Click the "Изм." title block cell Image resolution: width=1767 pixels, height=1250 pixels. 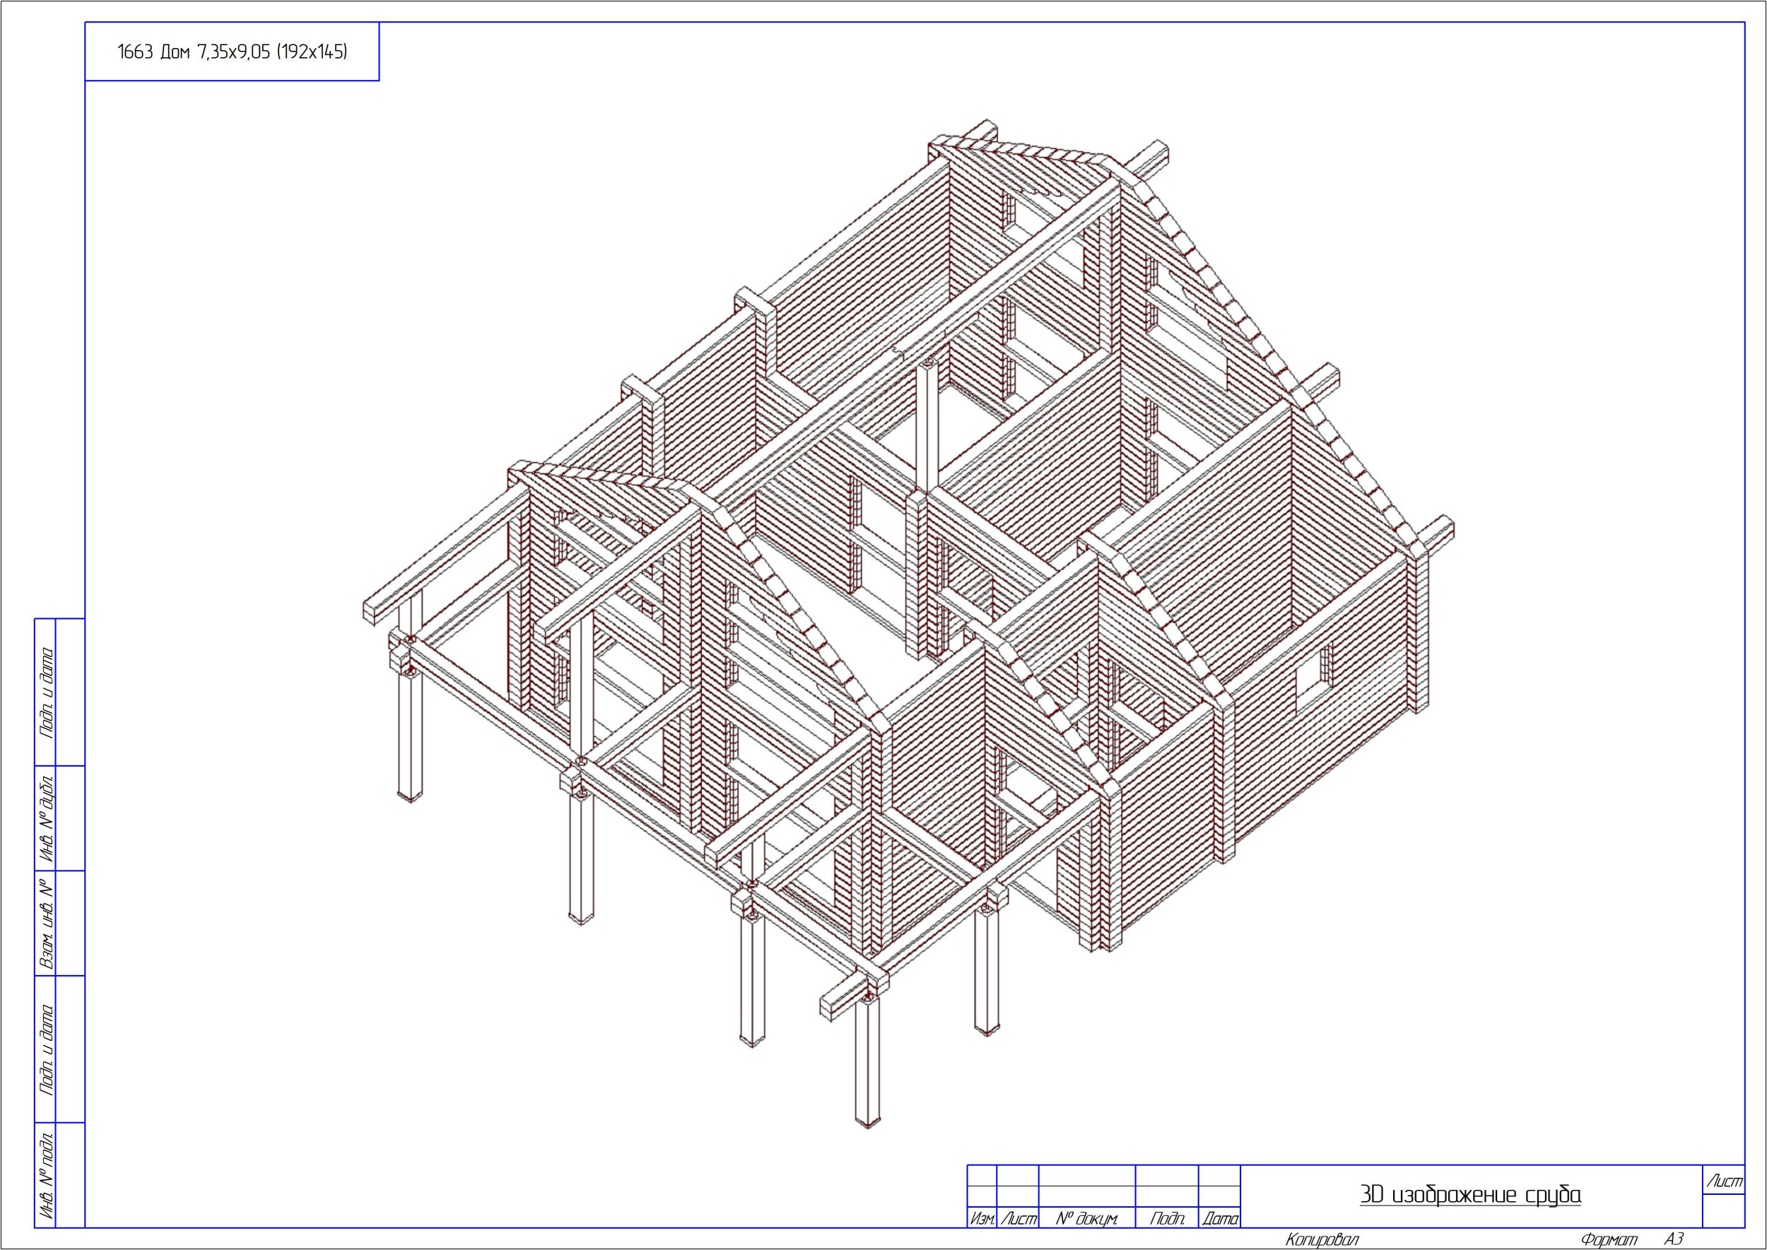[982, 1219]
